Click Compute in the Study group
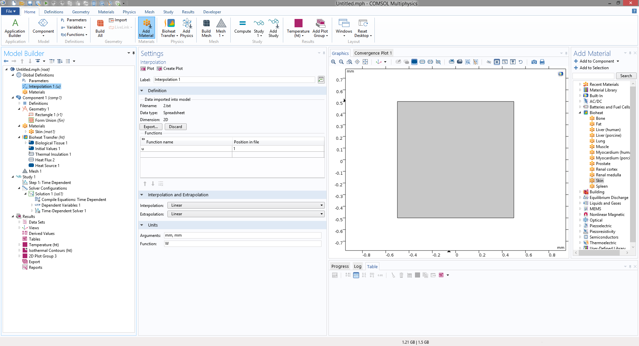This screenshot has width=639, height=346. click(242, 27)
